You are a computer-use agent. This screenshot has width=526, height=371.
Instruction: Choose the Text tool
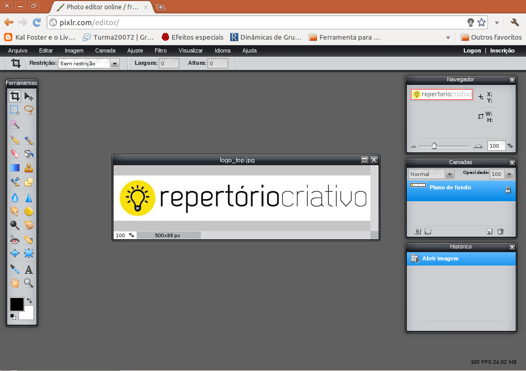coord(29,269)
